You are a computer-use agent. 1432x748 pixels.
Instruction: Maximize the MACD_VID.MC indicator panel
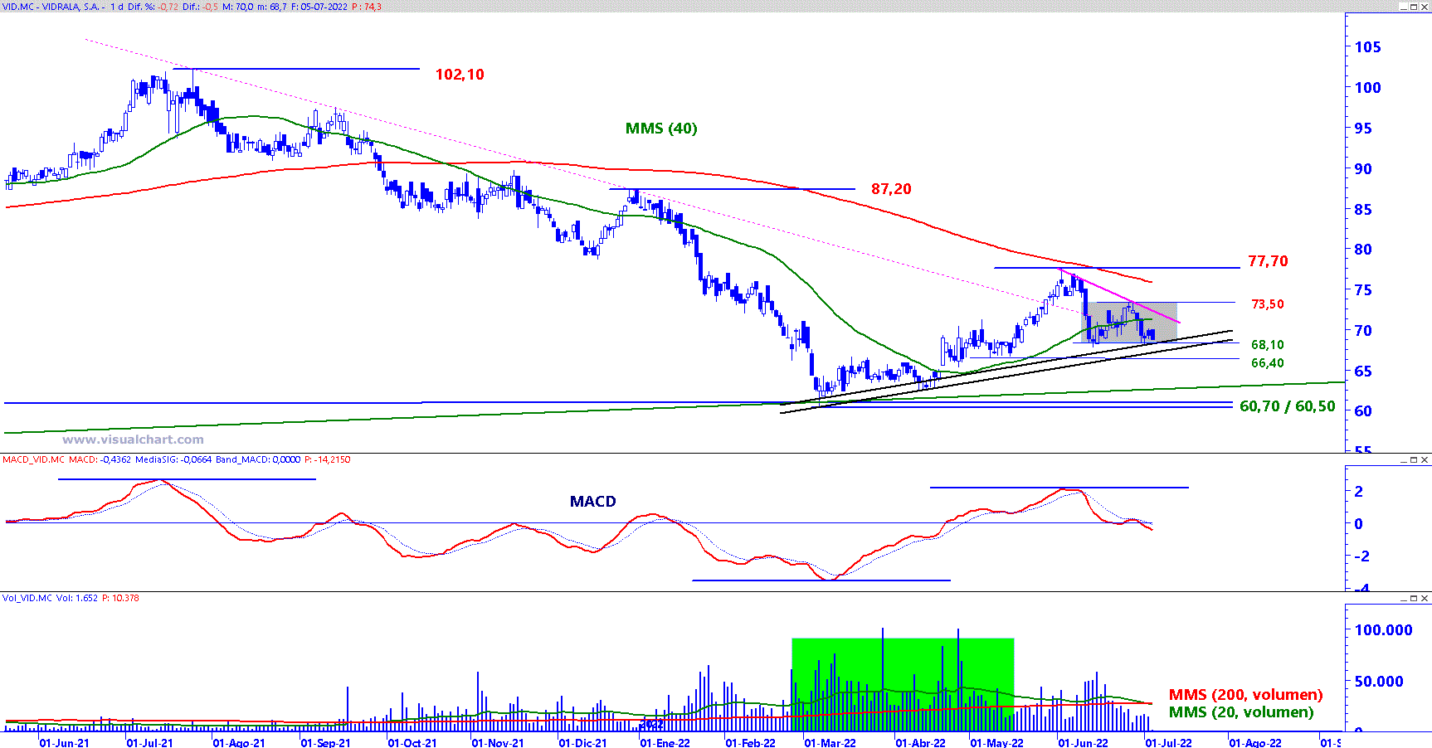1414,459
